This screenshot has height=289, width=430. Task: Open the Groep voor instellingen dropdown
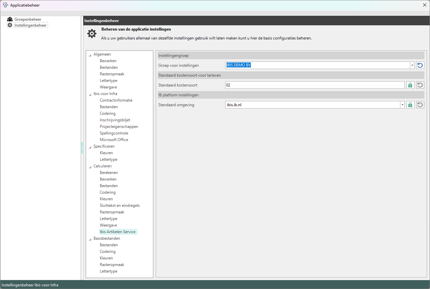pyautogui.click(x=412, y=65)
